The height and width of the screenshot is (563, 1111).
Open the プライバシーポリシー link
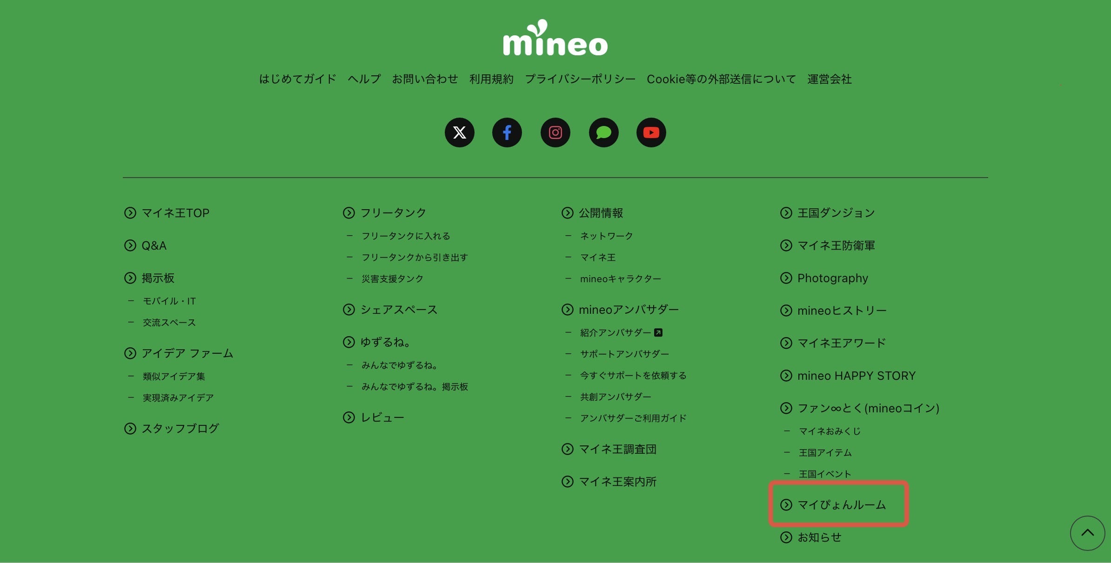tap(580, 79)
